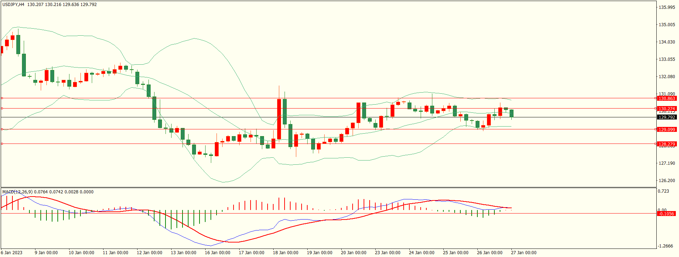Screen dimensions: 679x257
Task: Select the left handle of the 129.099 line
Action: [2, 129]
